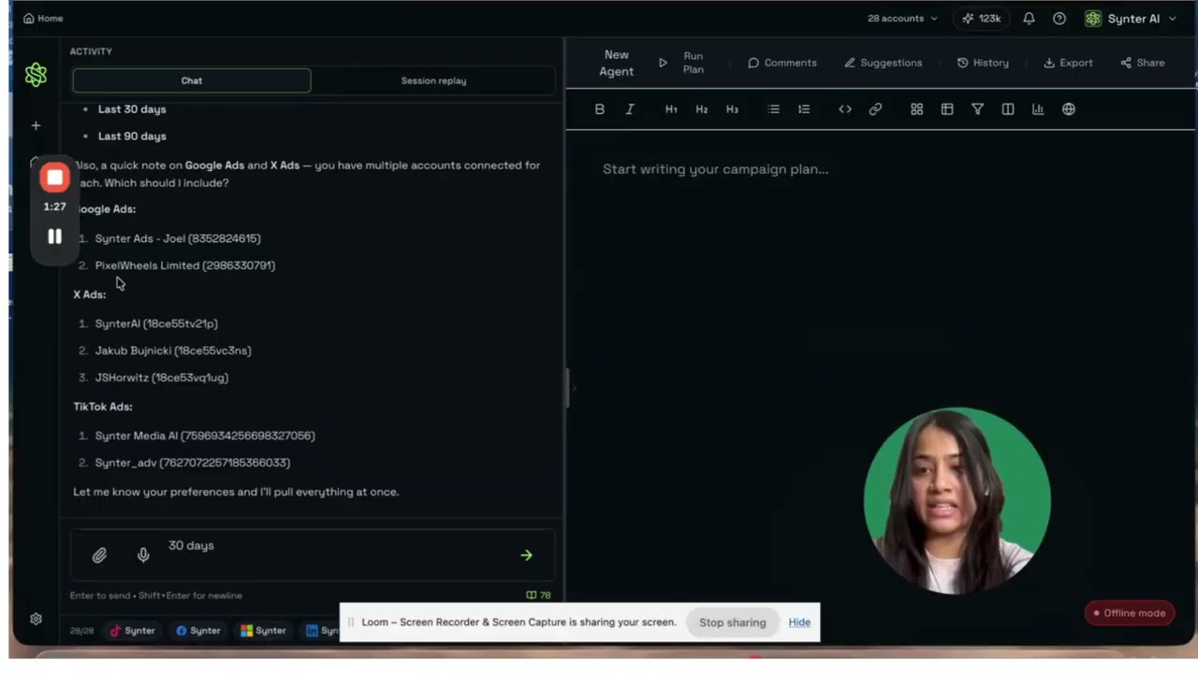Open the help question mark icon
Screen dimensions: 1198x673
click(x=1059, y=19)
